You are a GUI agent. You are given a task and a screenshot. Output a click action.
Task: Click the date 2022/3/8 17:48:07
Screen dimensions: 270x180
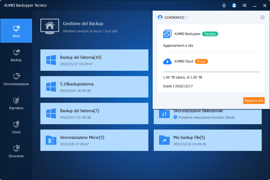75,144
